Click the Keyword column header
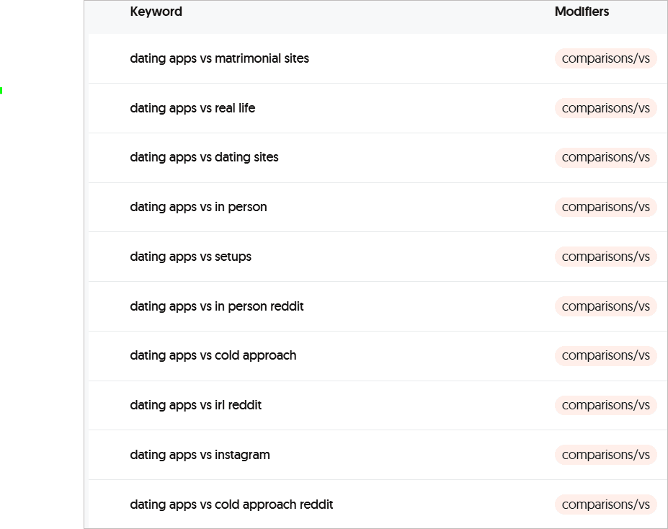The image size is (668, 529). coord(156,12)
